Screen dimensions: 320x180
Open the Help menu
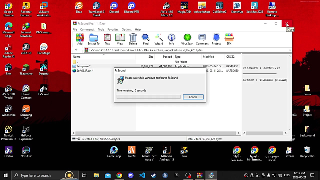coord(138,29)
